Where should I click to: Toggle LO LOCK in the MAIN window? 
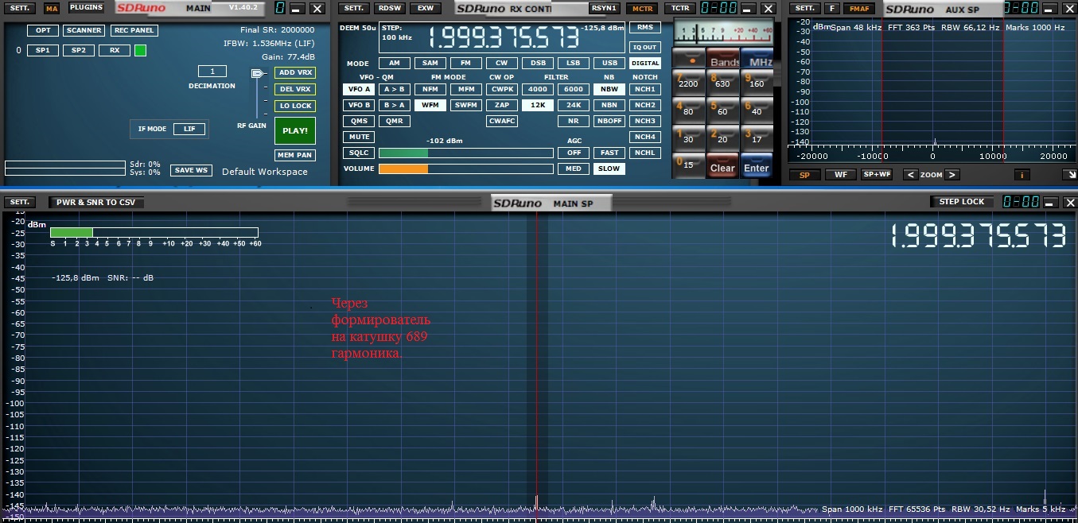tap(295, 106)
